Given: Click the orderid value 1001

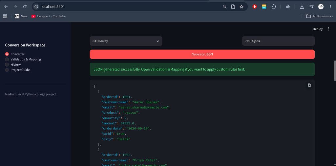Looking at the screenshot, I should (x=127, y=97).
